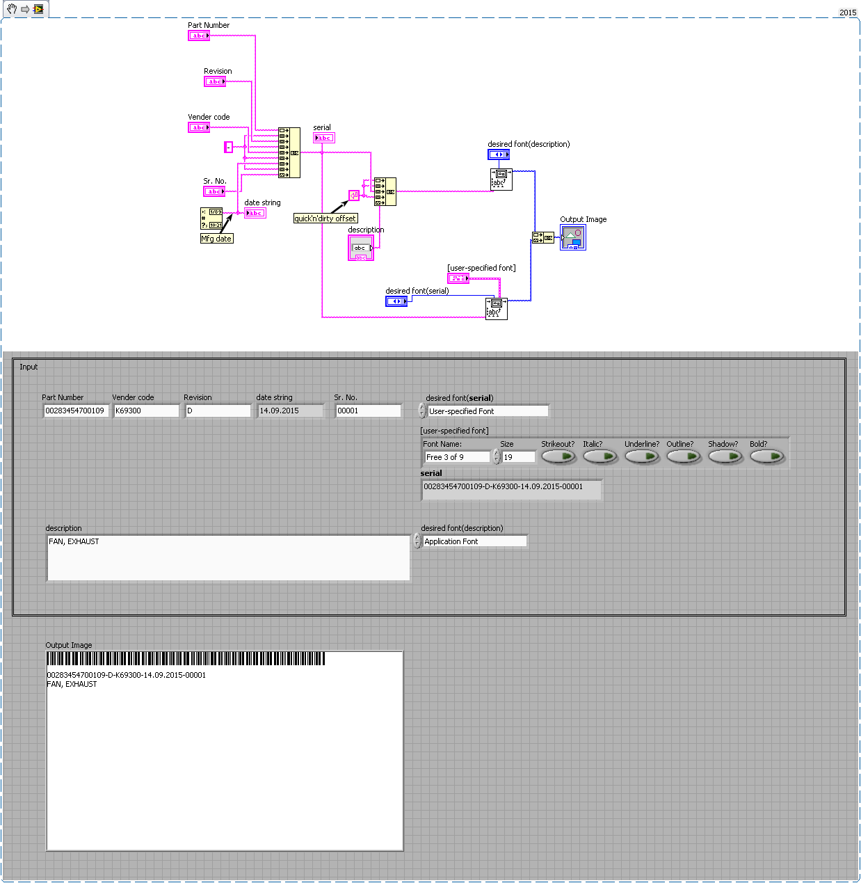Click serial text line in Output Image
This screenshot has width=861, height=883.
coord(127,675)
